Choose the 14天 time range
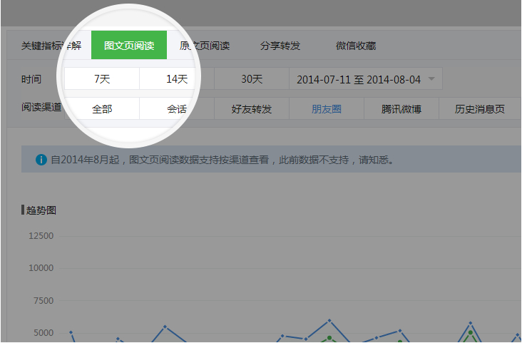The height and width of the screenshot is (343, 522). point(177,78)
